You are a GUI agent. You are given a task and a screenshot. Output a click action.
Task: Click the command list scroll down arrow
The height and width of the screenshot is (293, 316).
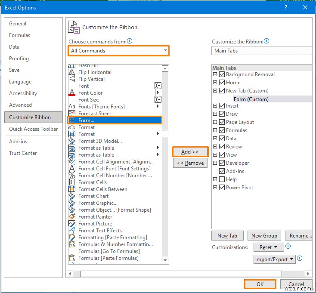pos(165,260)
